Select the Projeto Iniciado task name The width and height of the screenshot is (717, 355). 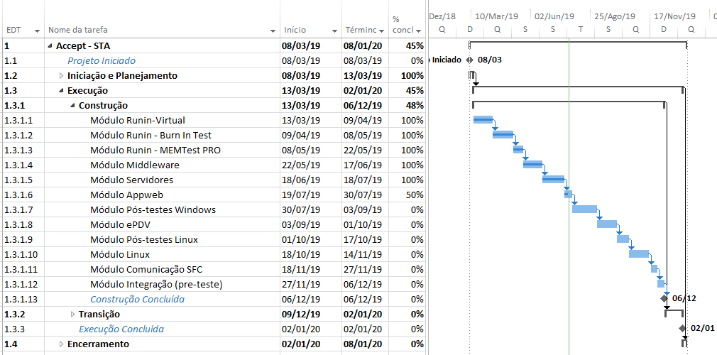pyautogui.click(x=102, y=60)
